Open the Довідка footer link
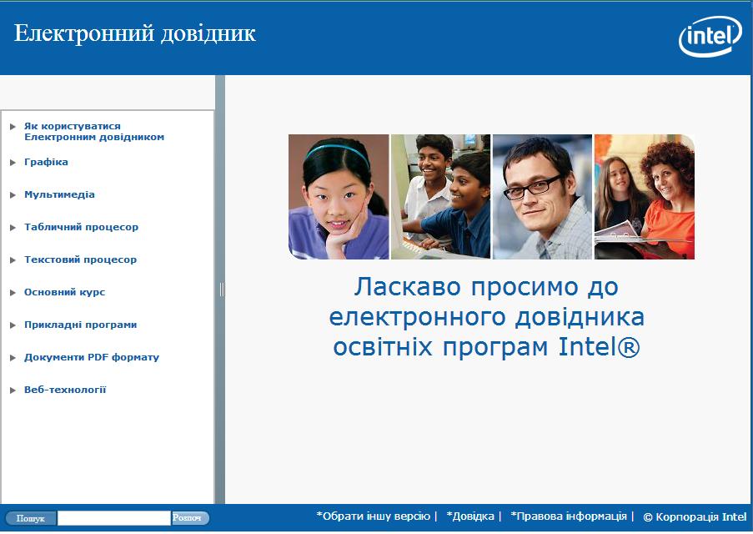 [x=470, y=516]
